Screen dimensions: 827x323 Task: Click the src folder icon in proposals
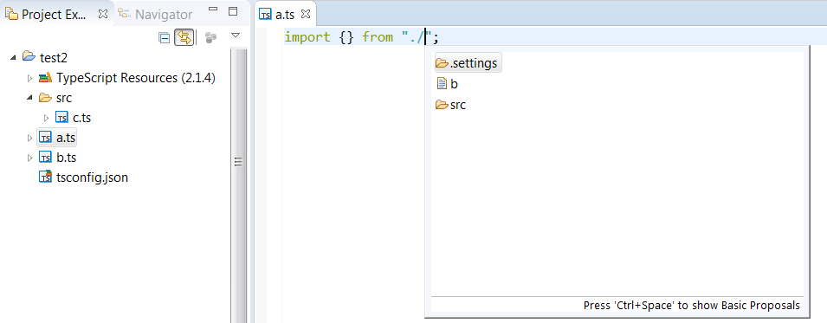pyautogui.click(x=442, y=105)
